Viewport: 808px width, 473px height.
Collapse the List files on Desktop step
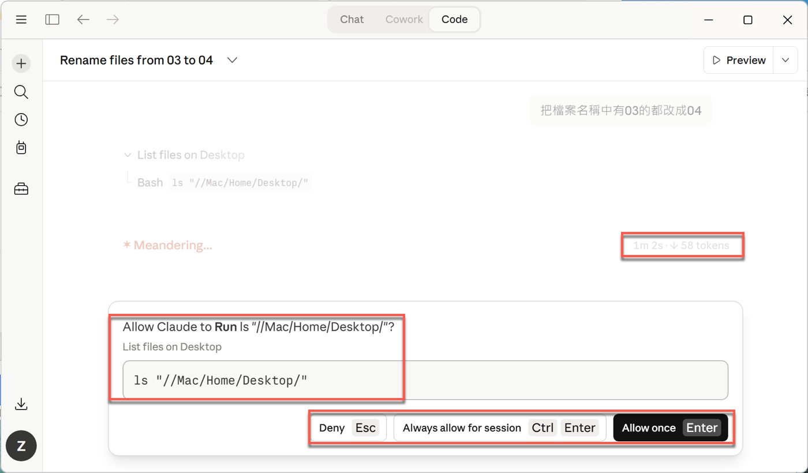(x=128, y=155)
